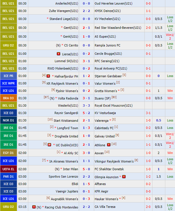Select the EGY D1 league label
Viewport: 175px width, 211px height.
[8, 153]
